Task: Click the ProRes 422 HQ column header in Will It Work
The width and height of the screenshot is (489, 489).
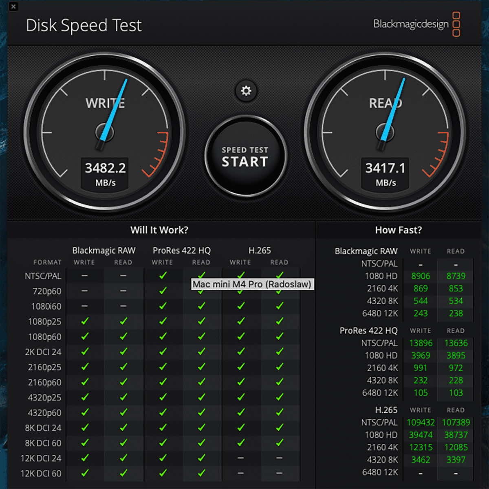Action: pyautogui.click(x=182, y=251)
